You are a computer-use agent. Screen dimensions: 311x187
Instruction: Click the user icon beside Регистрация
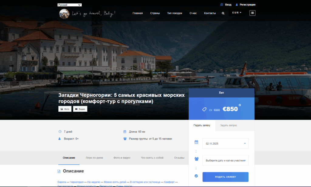coord(237,5)
